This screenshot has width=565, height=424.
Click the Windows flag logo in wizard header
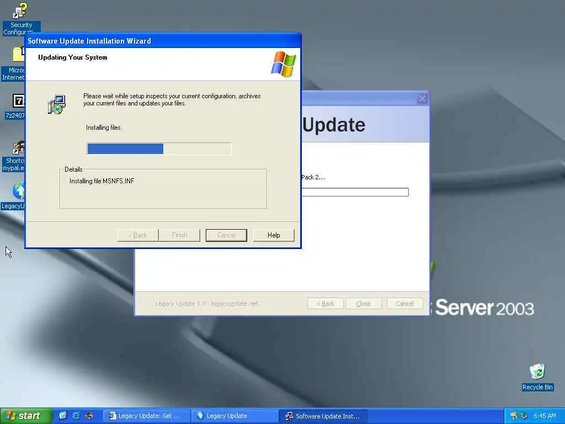click(283, 64)
